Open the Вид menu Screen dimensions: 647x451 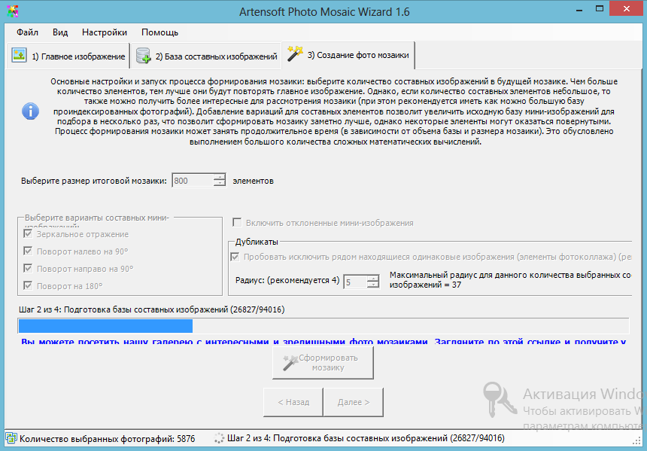[60, 32]
